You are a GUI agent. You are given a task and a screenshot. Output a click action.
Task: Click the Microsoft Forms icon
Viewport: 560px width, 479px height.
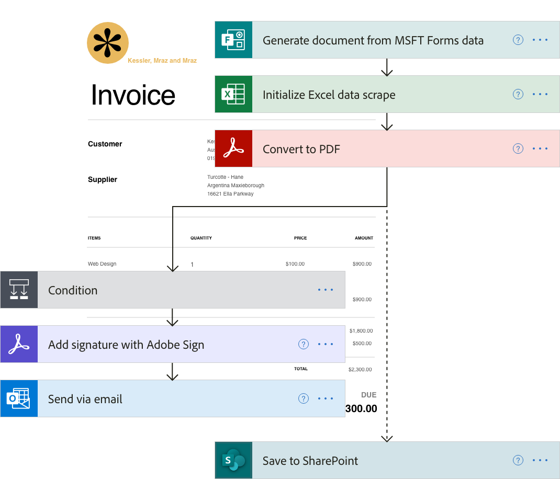[233, 40]
